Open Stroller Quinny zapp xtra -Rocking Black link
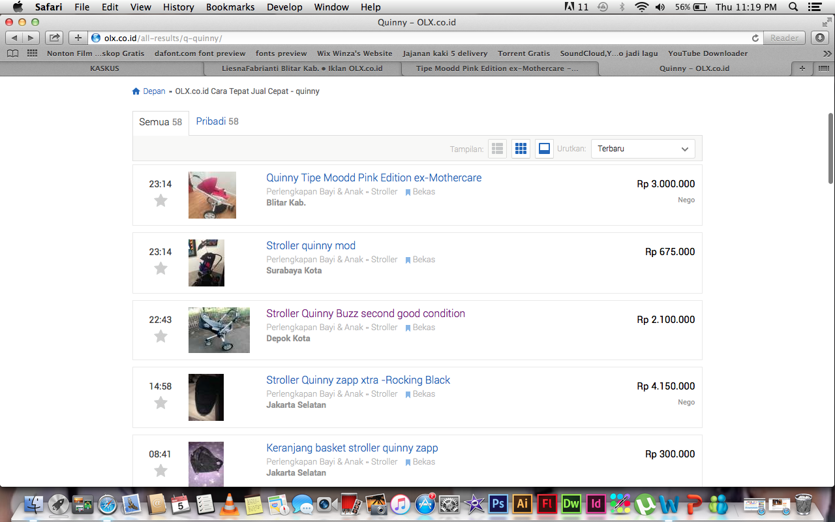 [358, 380]
